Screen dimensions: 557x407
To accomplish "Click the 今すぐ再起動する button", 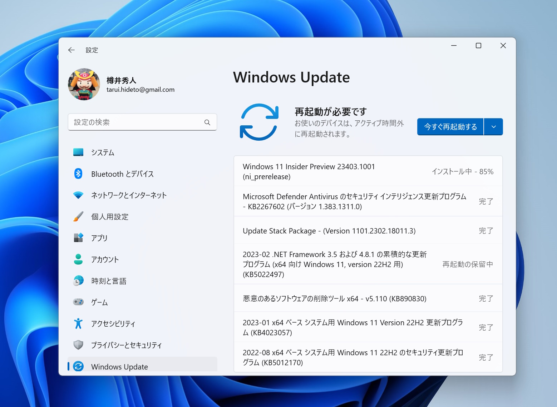I will click(x=450, y=126).
